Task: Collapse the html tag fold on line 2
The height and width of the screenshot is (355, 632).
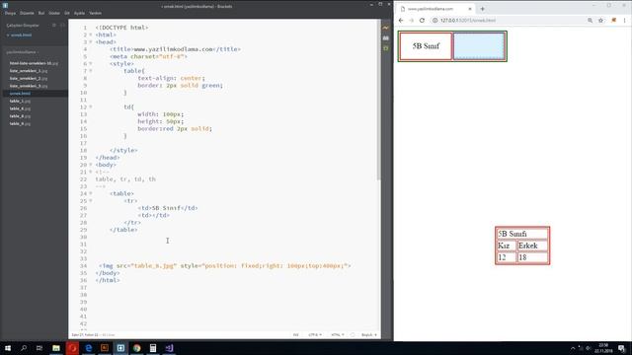Action: tap(91, 35)
